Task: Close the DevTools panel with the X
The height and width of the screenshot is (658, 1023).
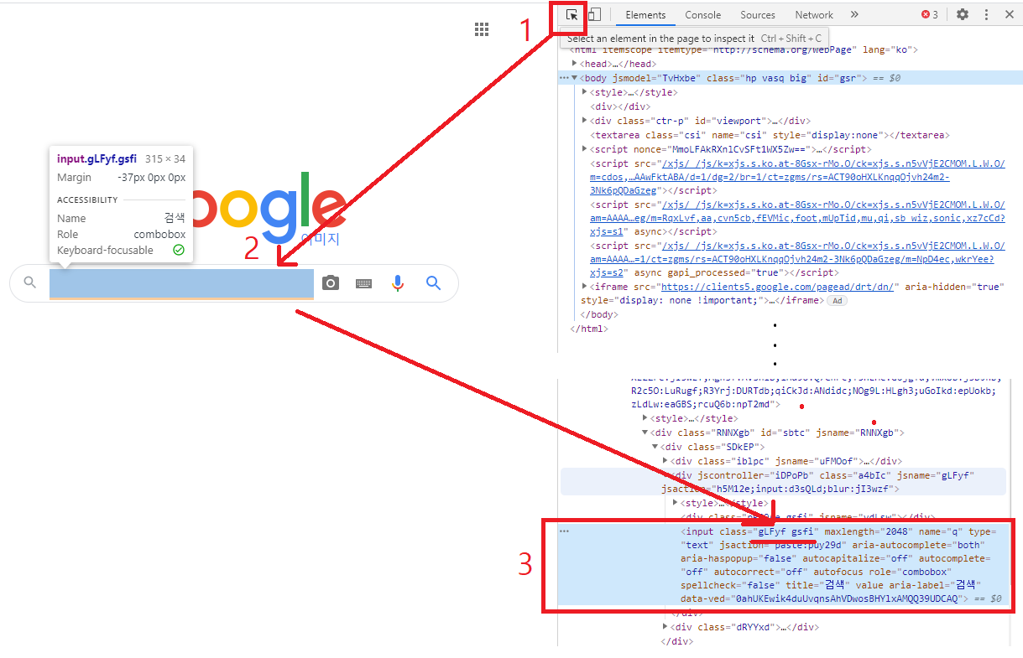Action: tap(1010, 15)
